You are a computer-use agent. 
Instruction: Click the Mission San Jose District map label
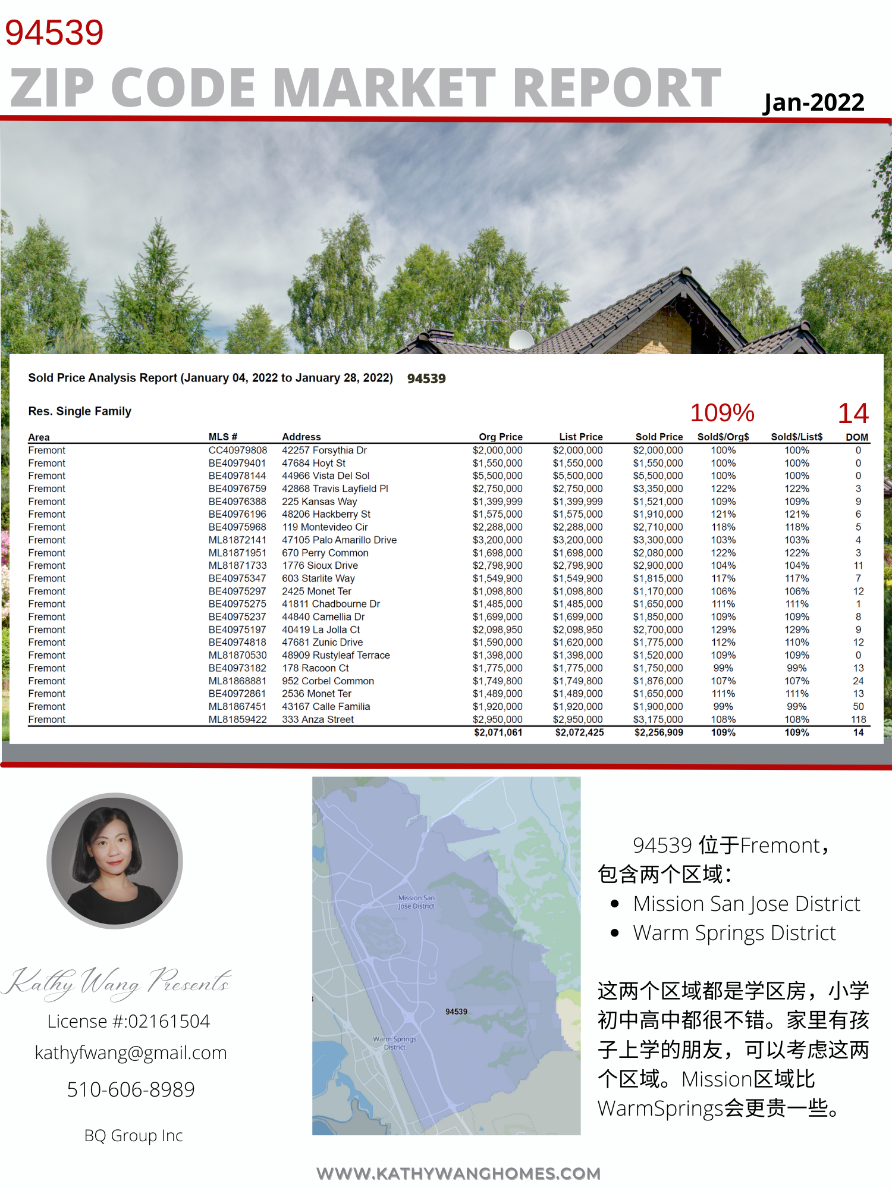click(416, 902)
